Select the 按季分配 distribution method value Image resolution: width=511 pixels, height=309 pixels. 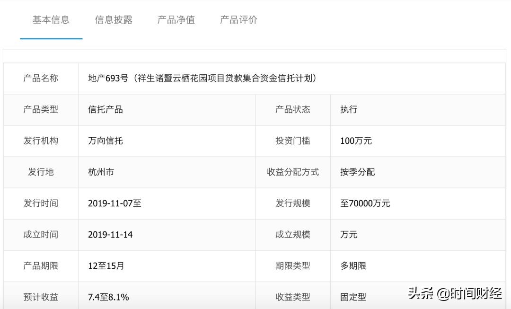[357, 172]
